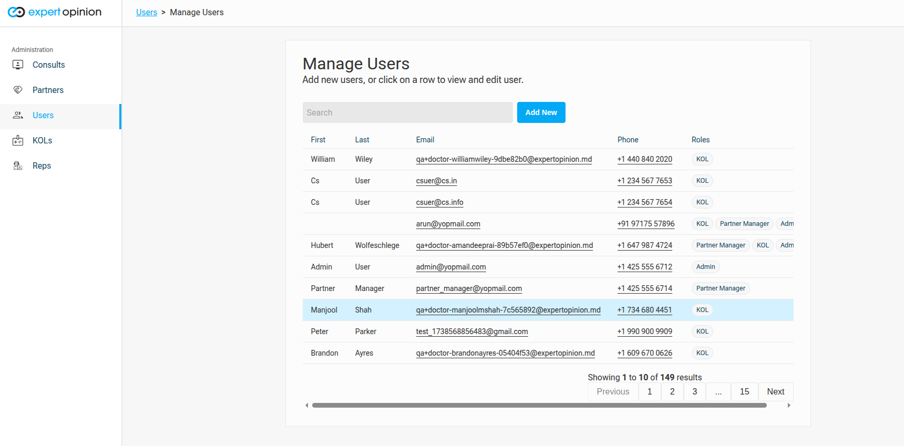Select page 2 in pagination
This screenshot has height=446, width=904.
coord(672,391)
